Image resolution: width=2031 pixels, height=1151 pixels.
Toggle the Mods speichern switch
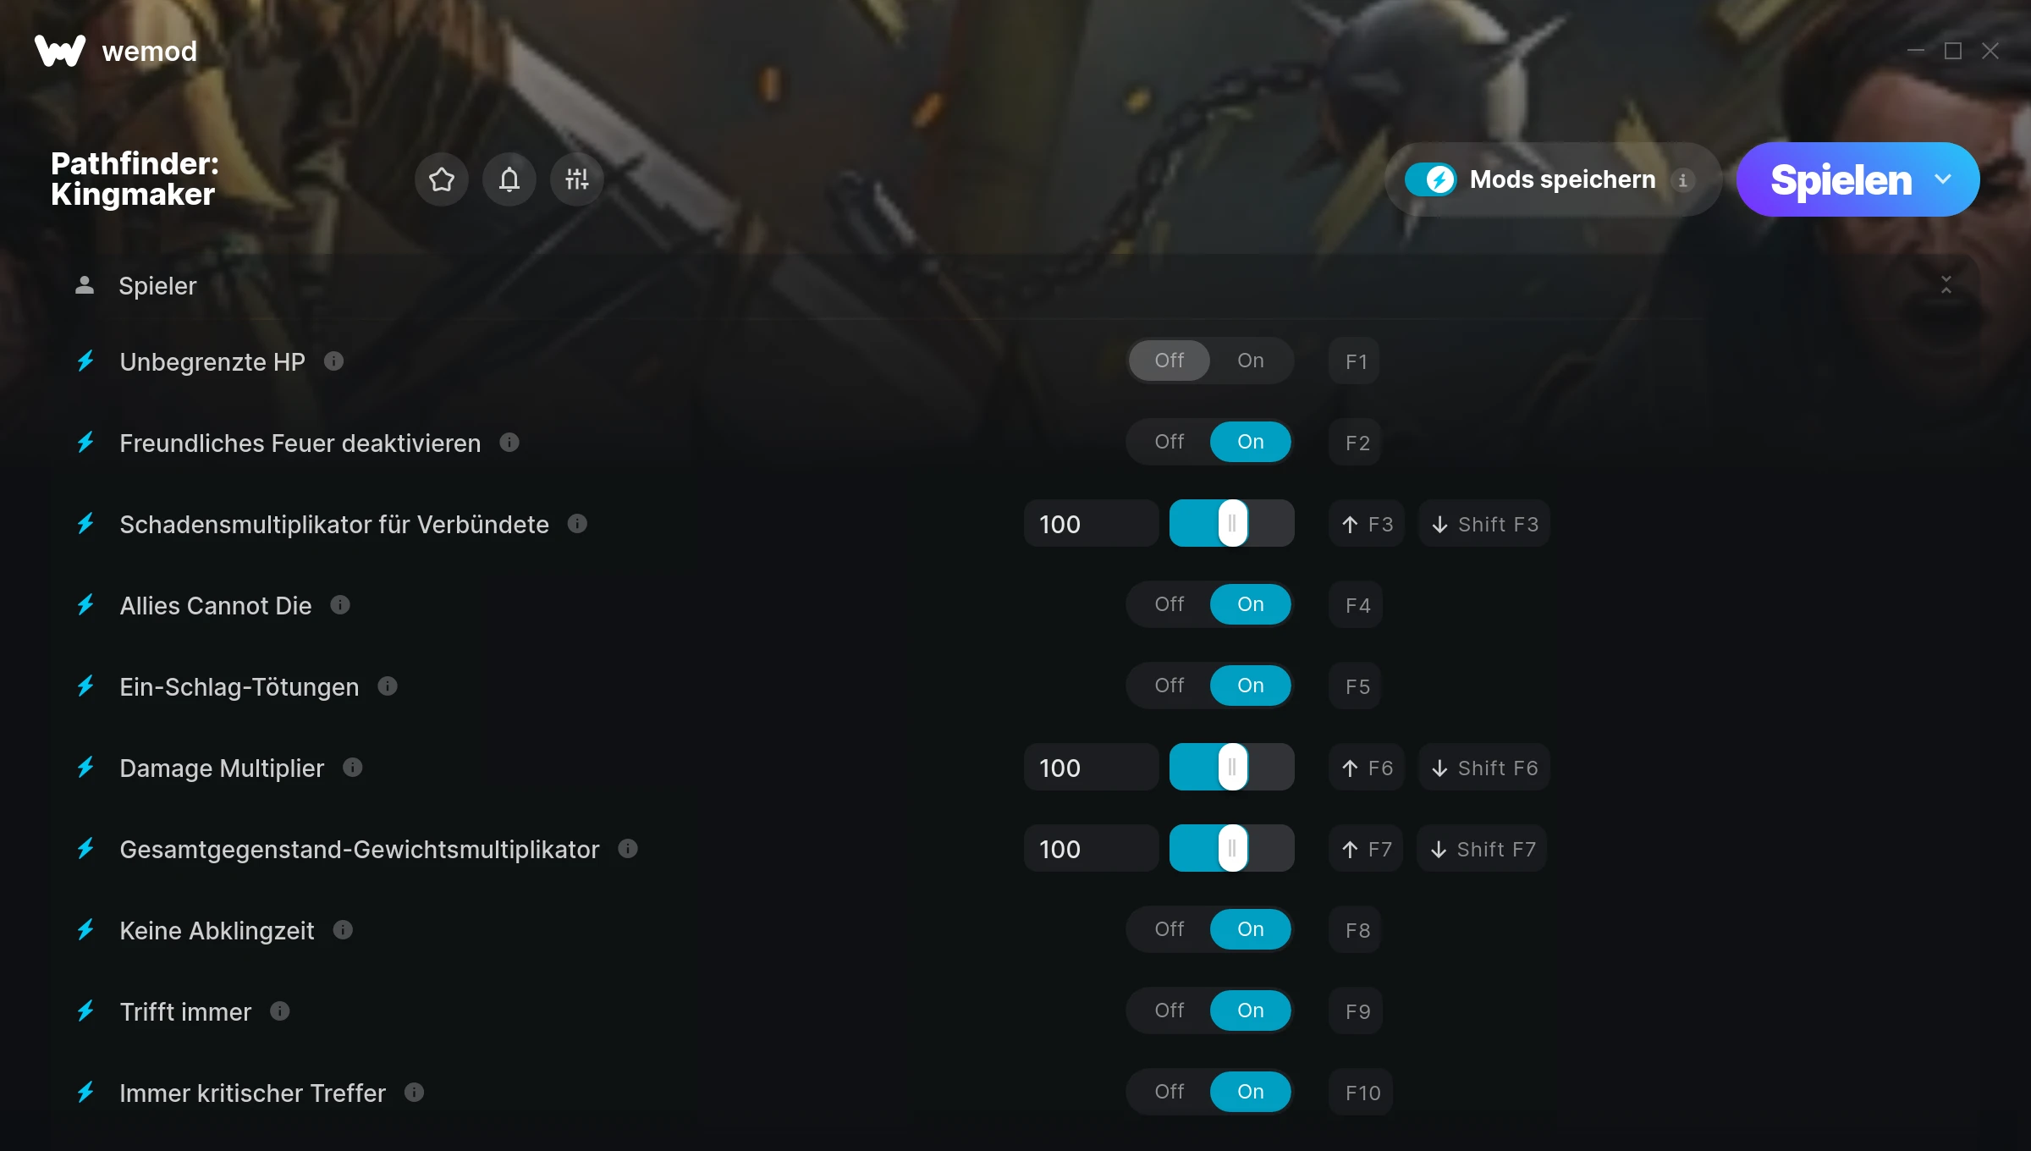(1431, 179)
